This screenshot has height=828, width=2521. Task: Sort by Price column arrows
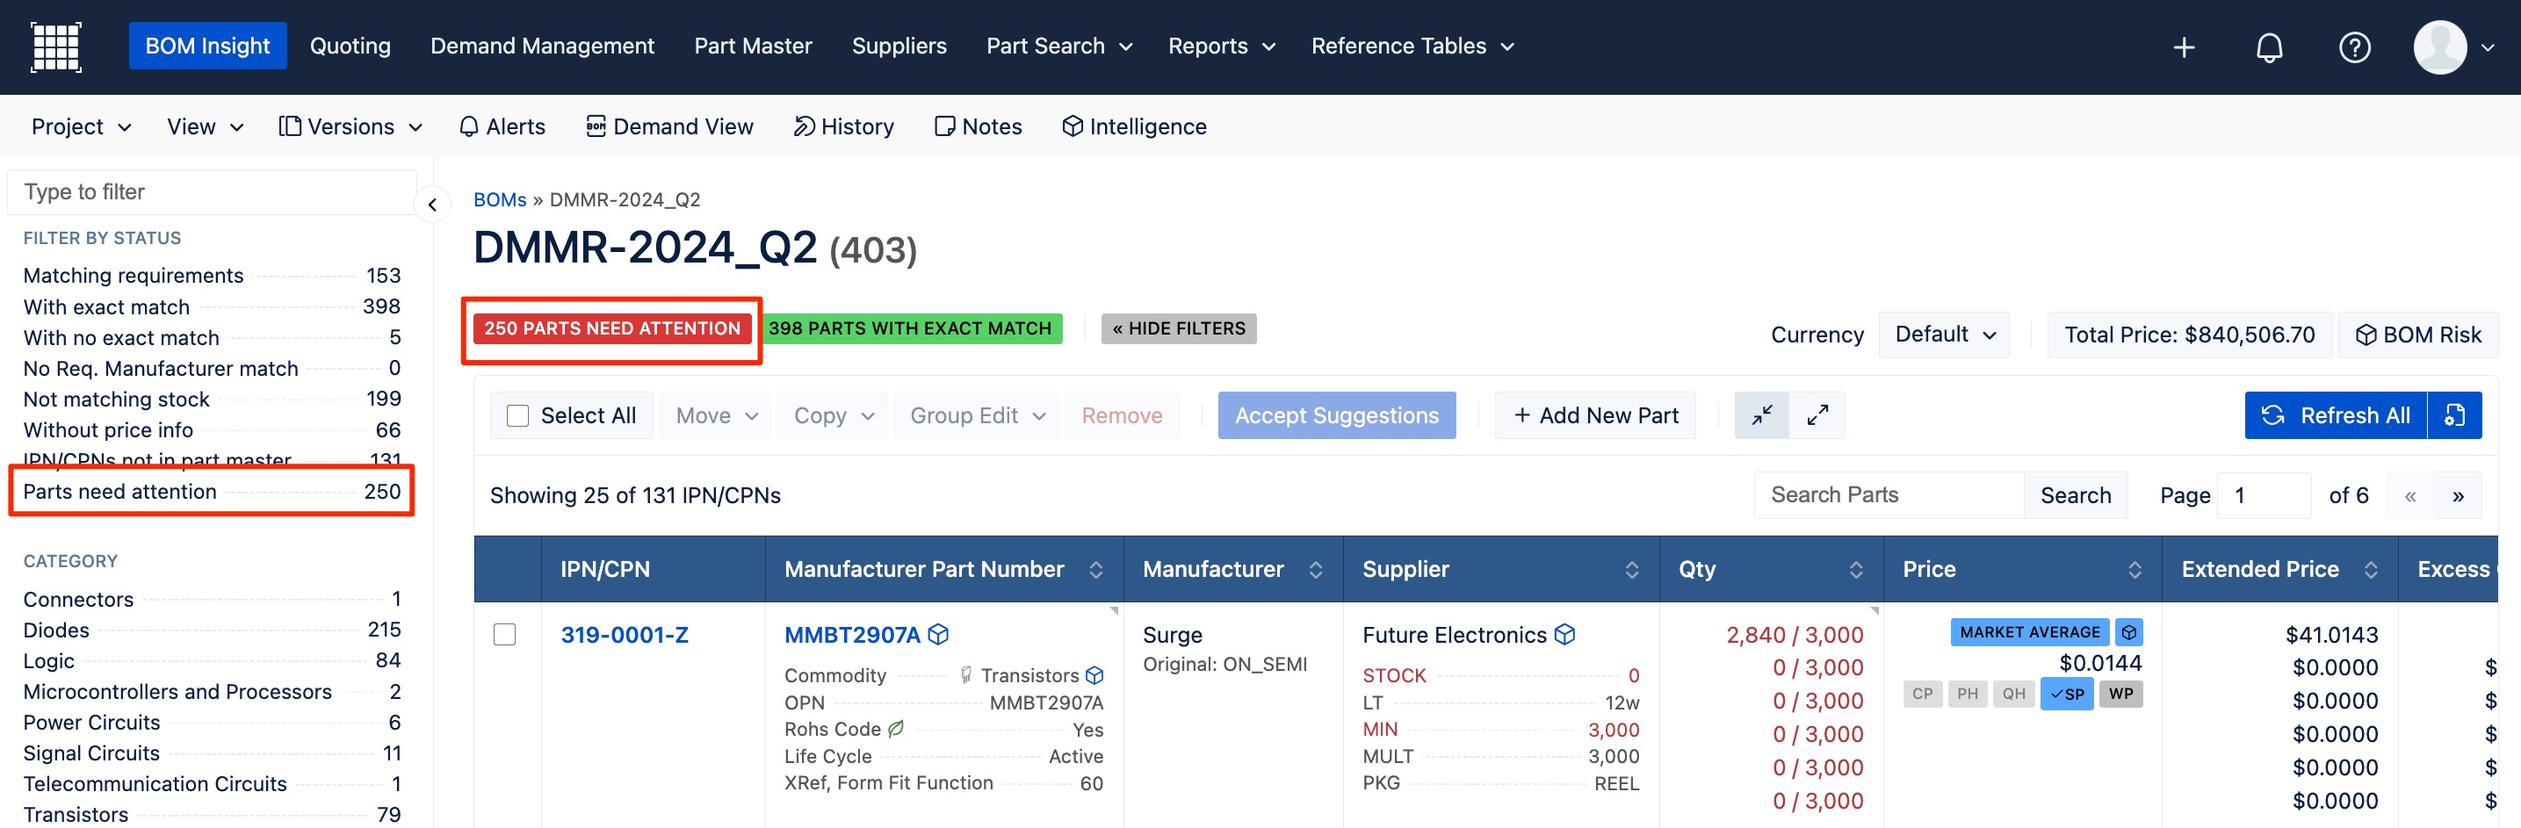[2135, 570]
